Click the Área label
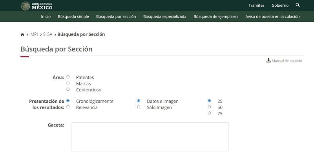Screen dimensions: 314x157 (x=58, y=77)
